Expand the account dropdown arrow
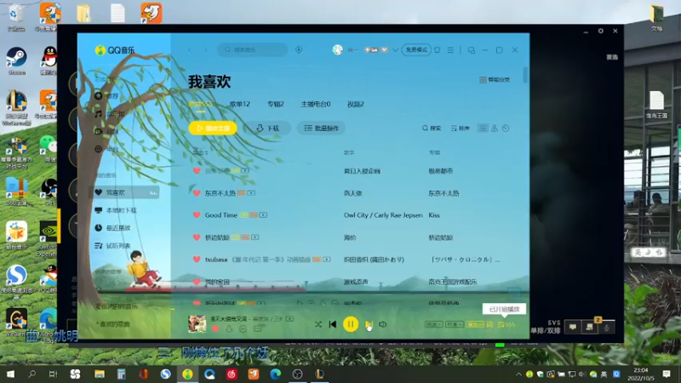This screenshot has height=383, width=681. coord(395,50)
